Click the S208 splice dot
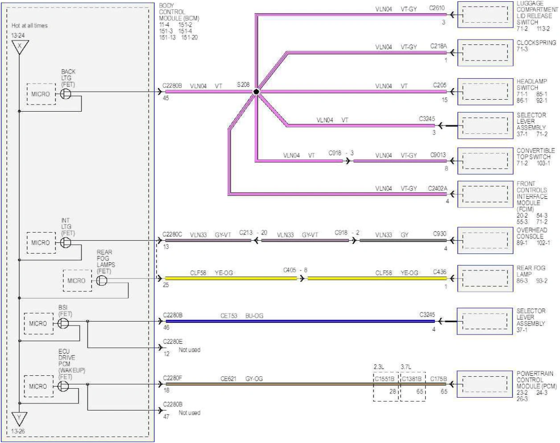The width and height of the screenshot is (560, 443). pyautogui.click(x=256, y=92)
